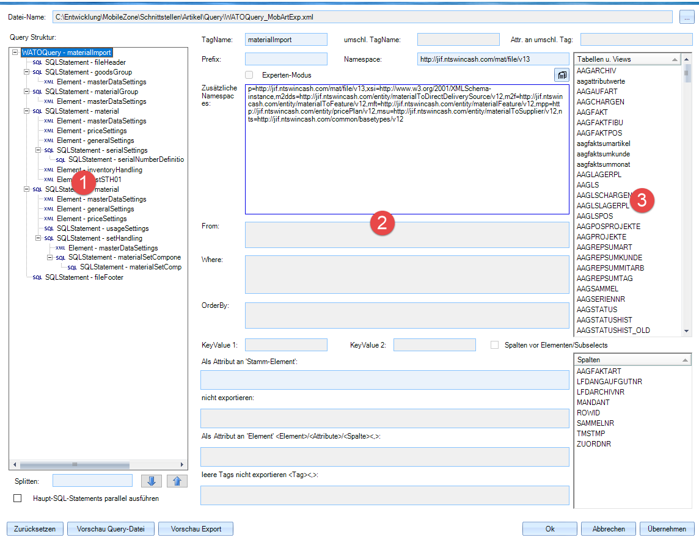Click SQL icon of fileHeader statement

tap(37, 62)
